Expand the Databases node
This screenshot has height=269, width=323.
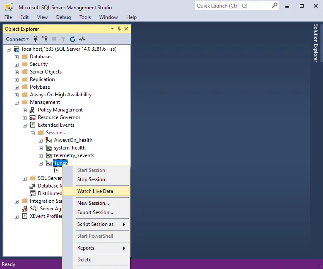[x=17, y=57]
